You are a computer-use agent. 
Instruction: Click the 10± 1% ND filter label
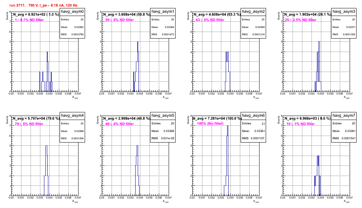301,124
